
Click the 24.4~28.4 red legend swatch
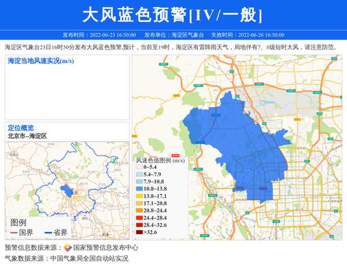coord(139,218)
